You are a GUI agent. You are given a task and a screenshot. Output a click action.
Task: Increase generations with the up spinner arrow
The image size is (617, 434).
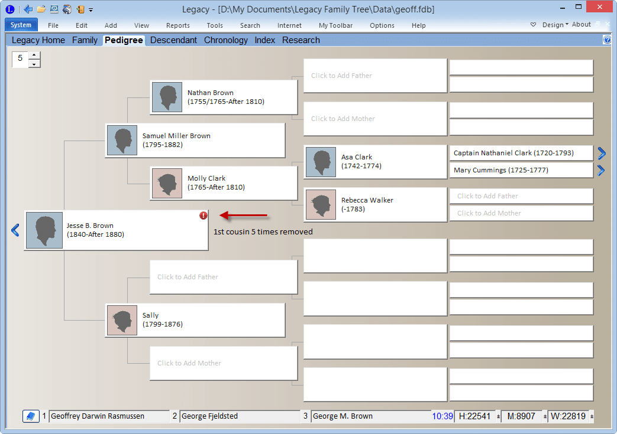(34, 56)
